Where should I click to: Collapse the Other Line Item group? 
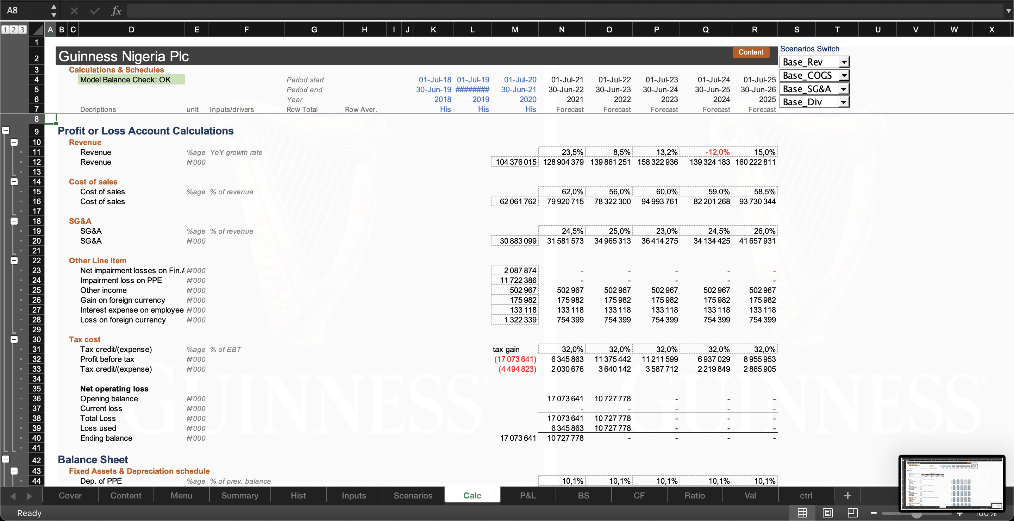pyautogui.click(x=14, y=260)
